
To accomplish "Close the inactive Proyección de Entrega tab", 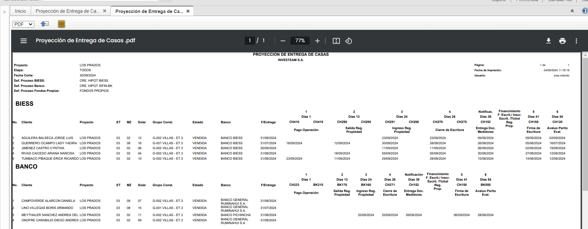I will (105, 11).
